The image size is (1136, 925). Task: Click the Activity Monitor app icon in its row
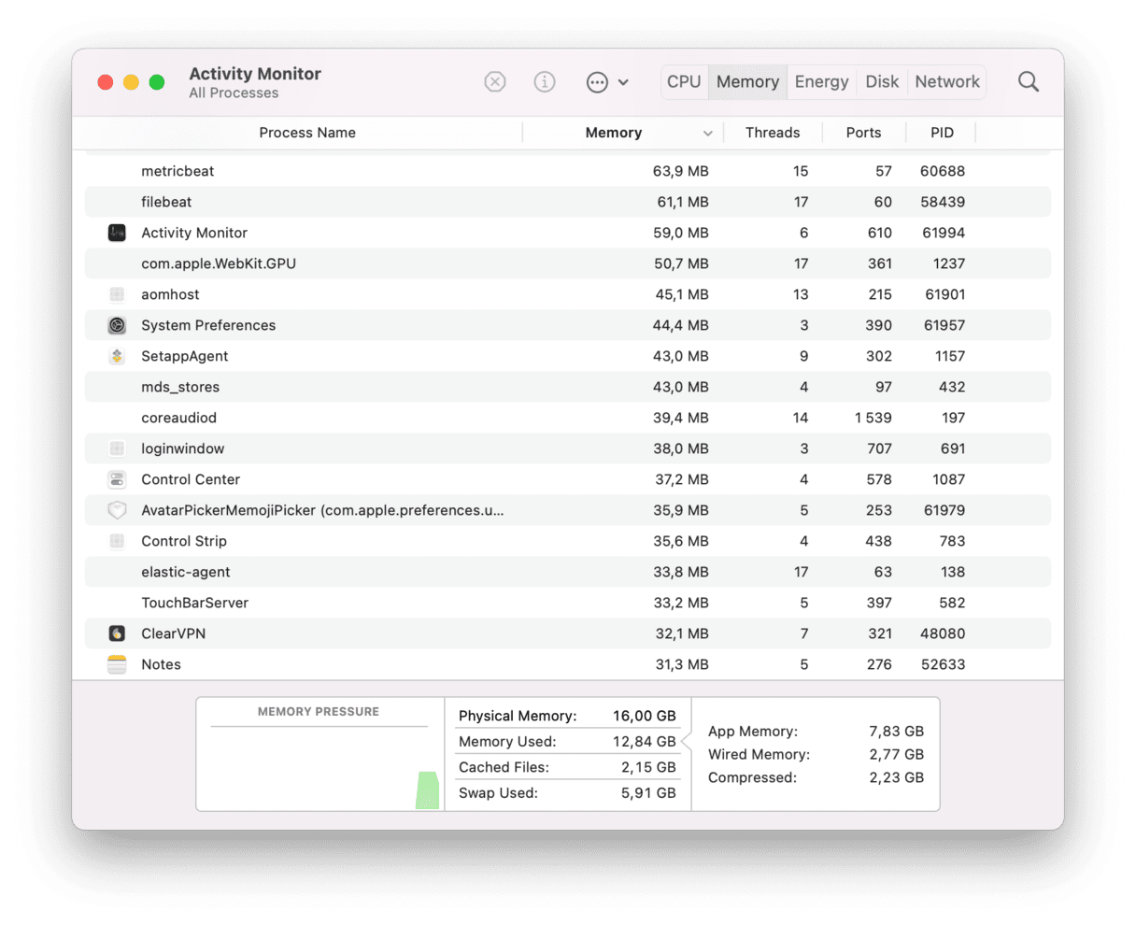[117, 233]
